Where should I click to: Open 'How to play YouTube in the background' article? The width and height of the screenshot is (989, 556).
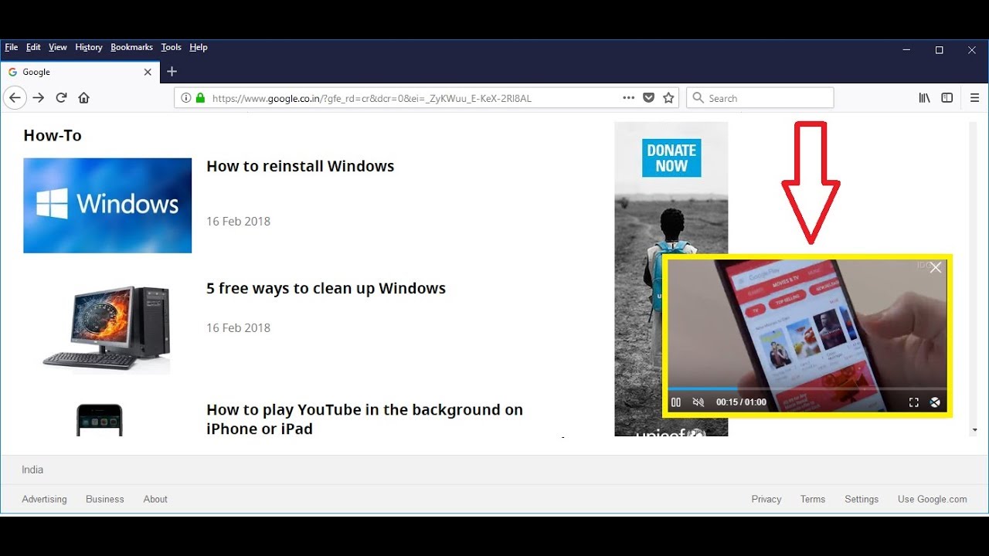click(365, 419)
